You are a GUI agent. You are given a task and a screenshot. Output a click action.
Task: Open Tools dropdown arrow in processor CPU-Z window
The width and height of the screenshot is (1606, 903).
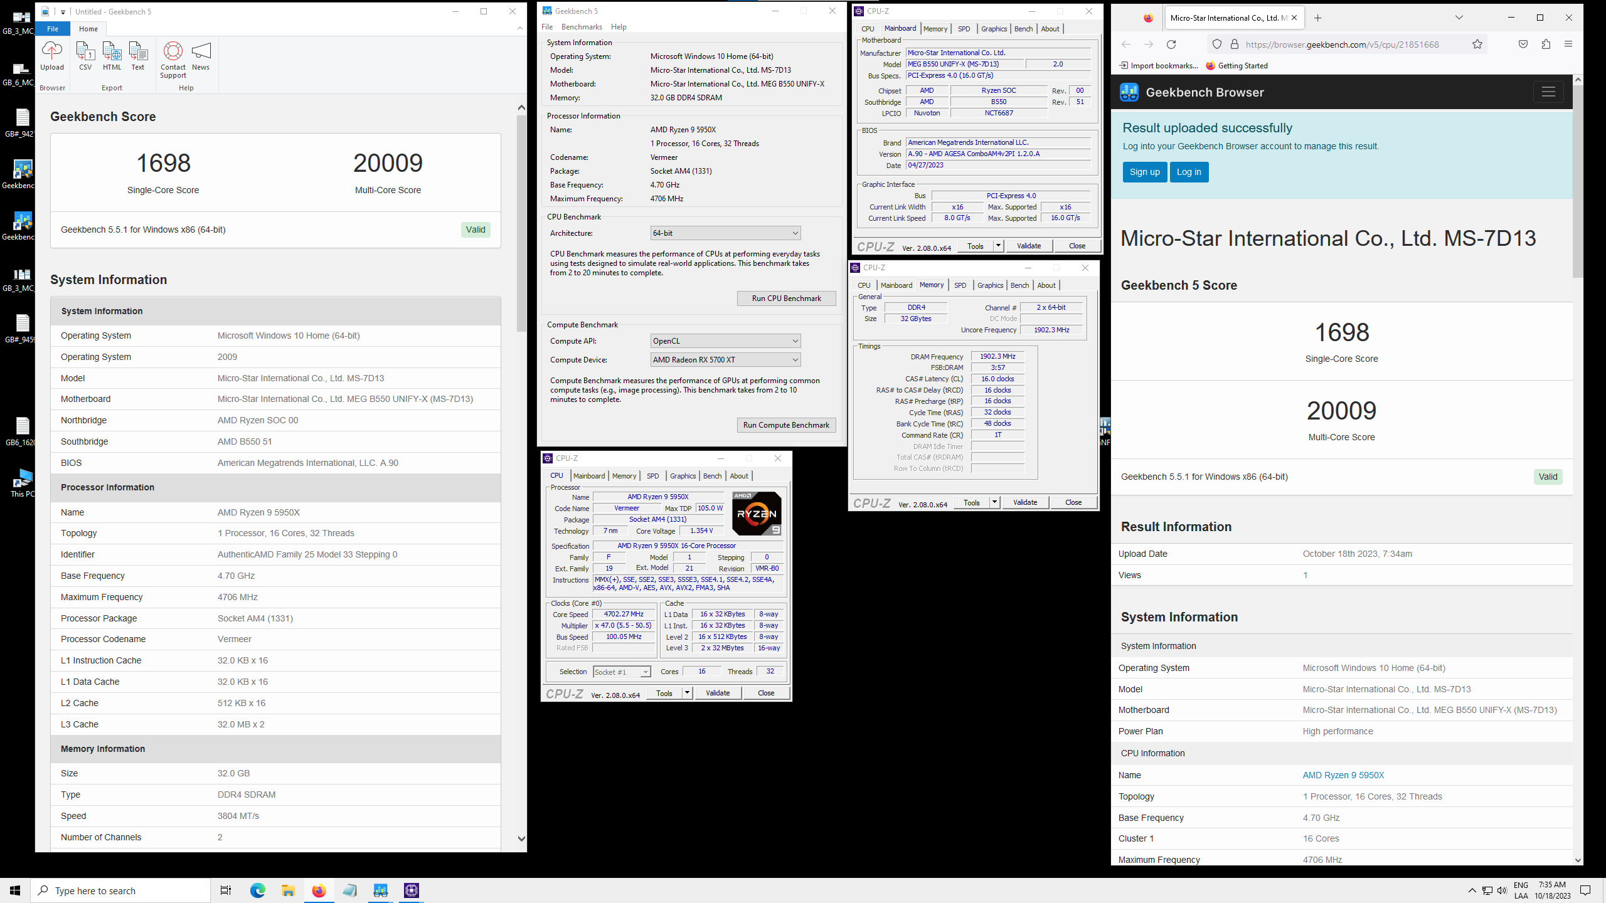(687, 693)
